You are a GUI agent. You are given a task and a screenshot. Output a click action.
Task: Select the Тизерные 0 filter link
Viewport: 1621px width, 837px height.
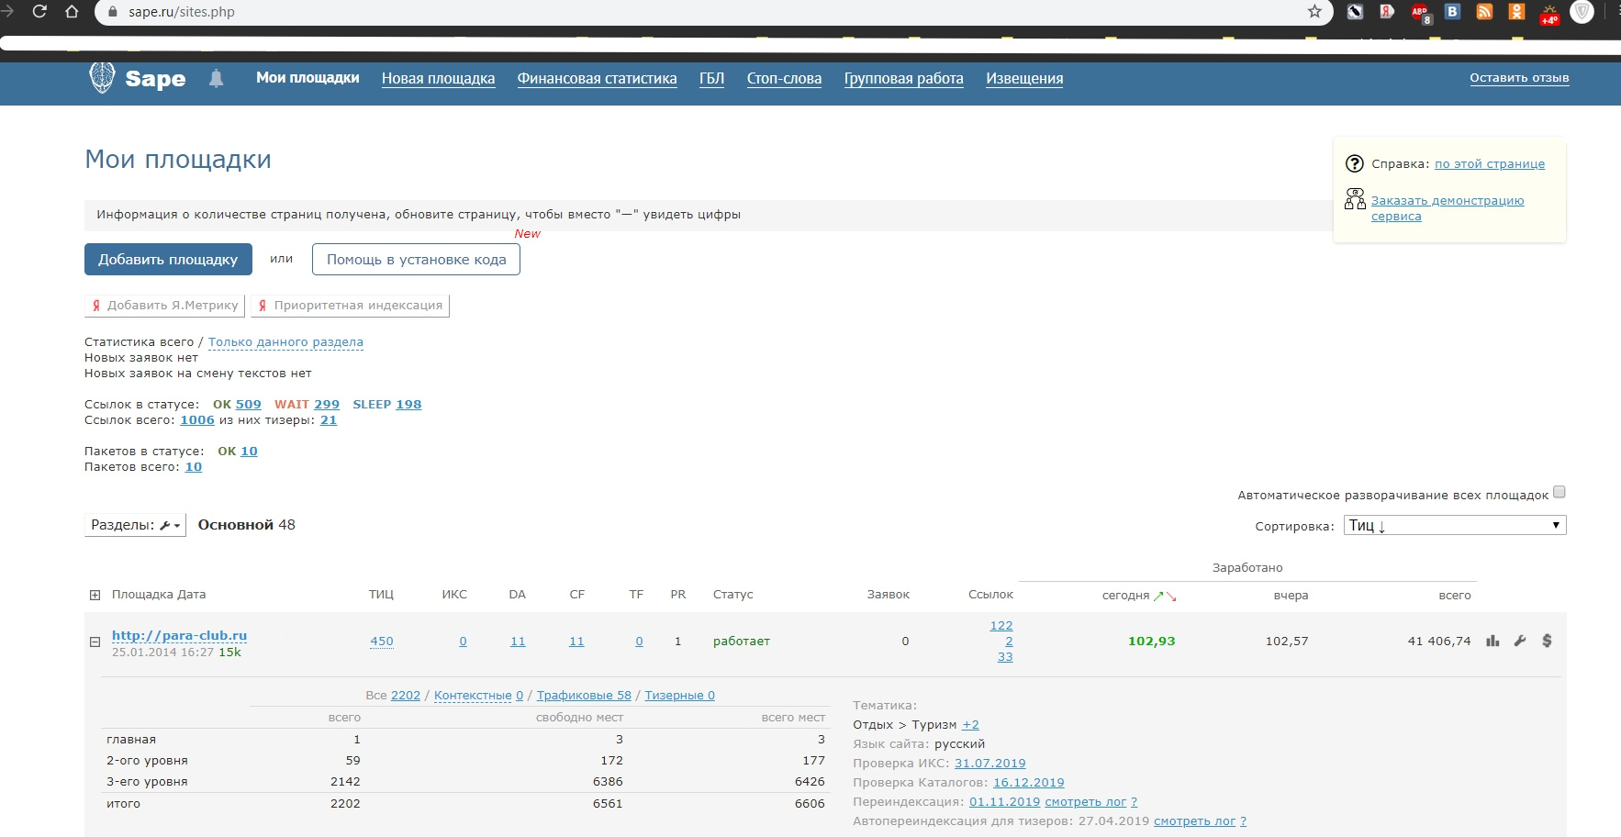click(x=679, y=696)
